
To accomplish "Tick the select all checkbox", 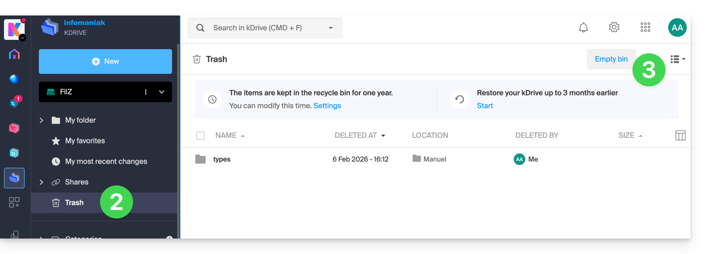I will point(200,136).
